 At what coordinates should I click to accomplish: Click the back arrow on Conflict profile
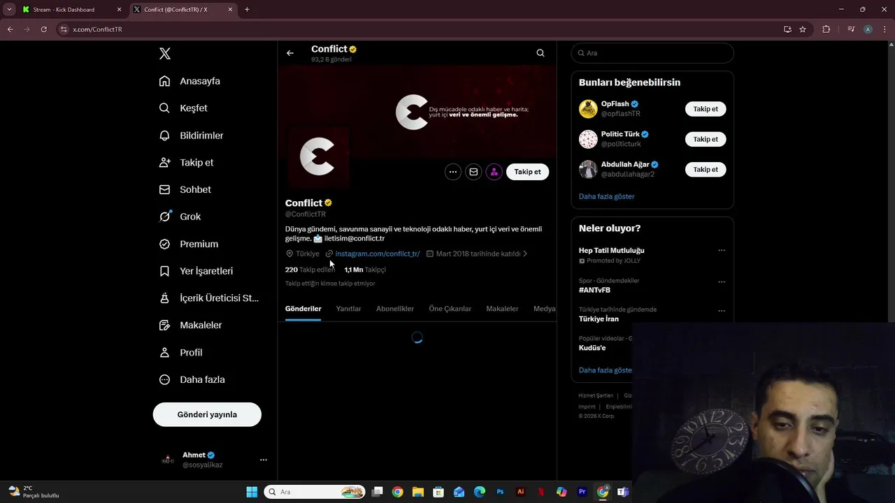(290, 53)
